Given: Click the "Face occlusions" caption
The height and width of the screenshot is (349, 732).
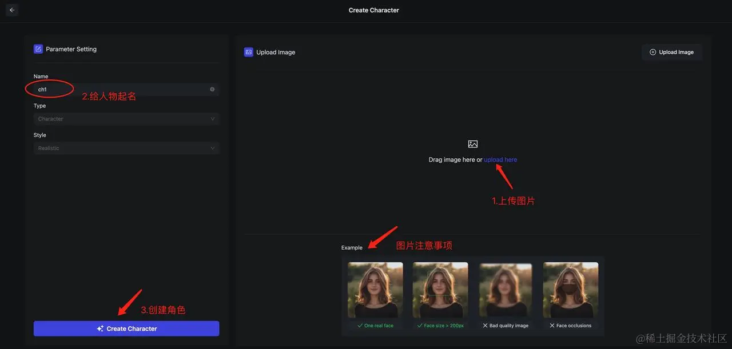Looking at the screenshot, I should 574,326.
